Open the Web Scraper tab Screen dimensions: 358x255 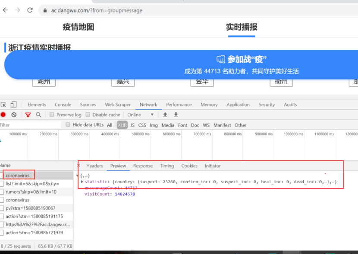(118, 105)
